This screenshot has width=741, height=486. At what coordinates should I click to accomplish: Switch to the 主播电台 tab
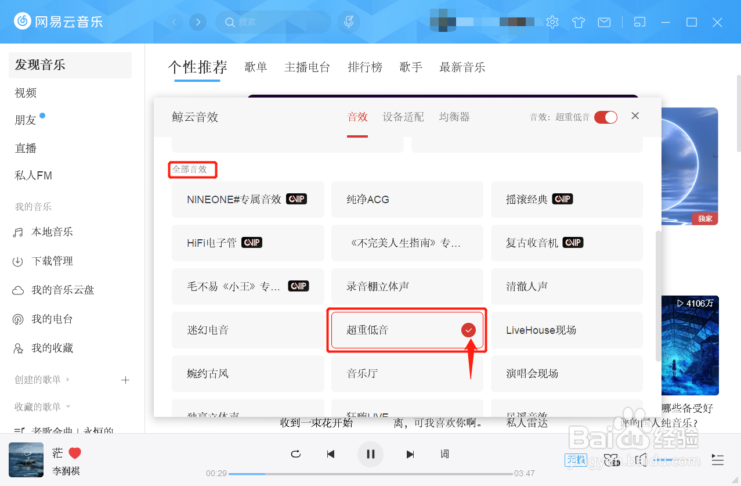click(307, 67)
